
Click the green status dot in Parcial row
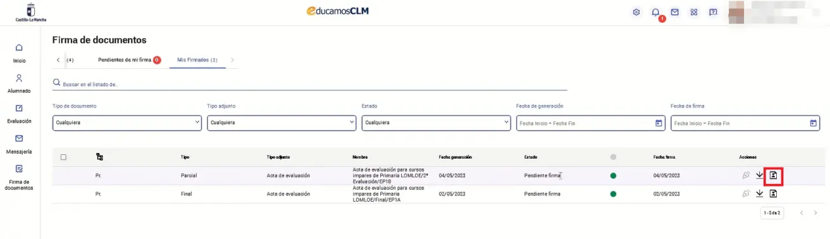click(613, 175)
